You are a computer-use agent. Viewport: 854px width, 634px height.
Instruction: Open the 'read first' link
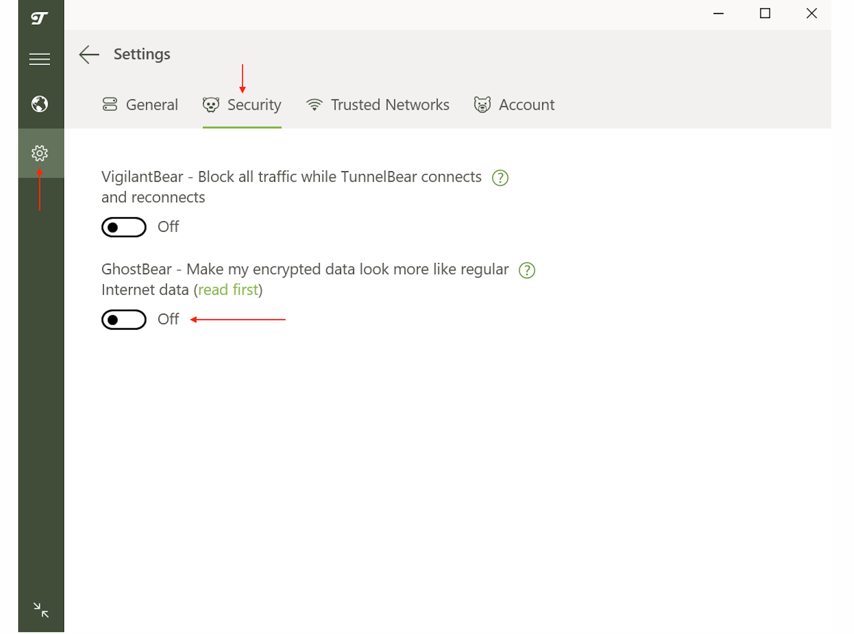pos(228,290)
